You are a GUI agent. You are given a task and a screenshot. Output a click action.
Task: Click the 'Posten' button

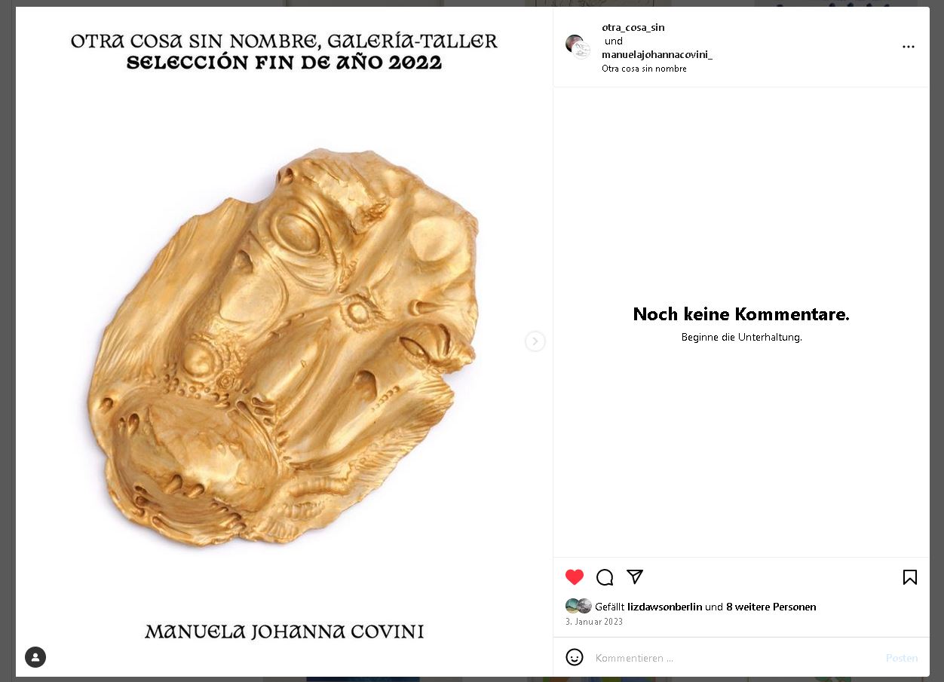click(902, 658)
